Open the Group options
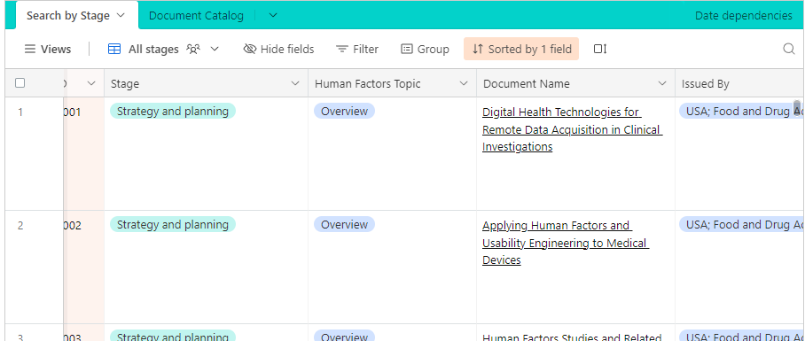Viewport: 805px width, 341px height. (x=425, y=50)
